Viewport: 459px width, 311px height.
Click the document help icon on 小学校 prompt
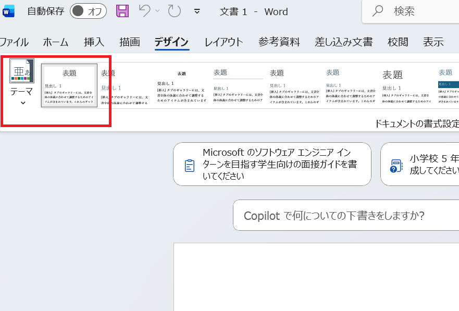tap(396, 166)
